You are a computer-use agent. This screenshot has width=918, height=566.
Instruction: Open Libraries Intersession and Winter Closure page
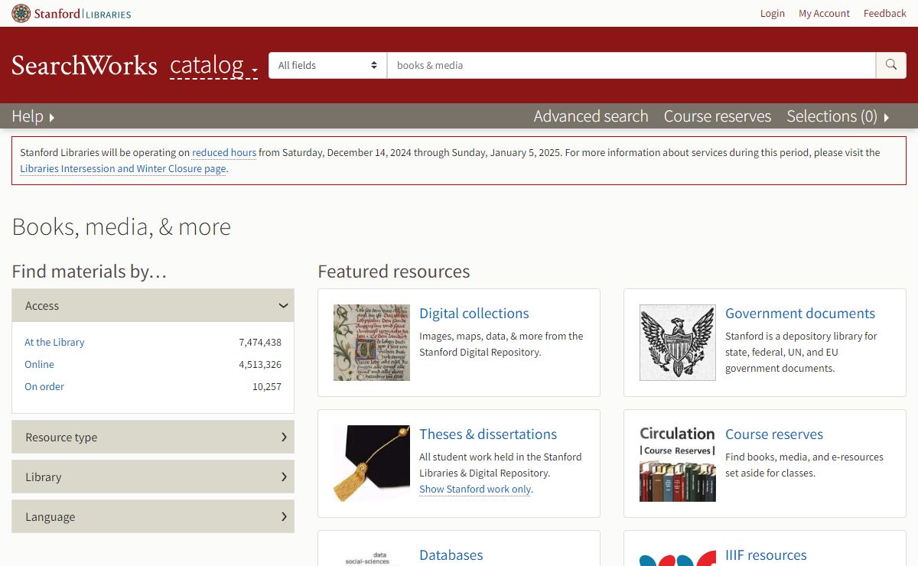point(123,168)
